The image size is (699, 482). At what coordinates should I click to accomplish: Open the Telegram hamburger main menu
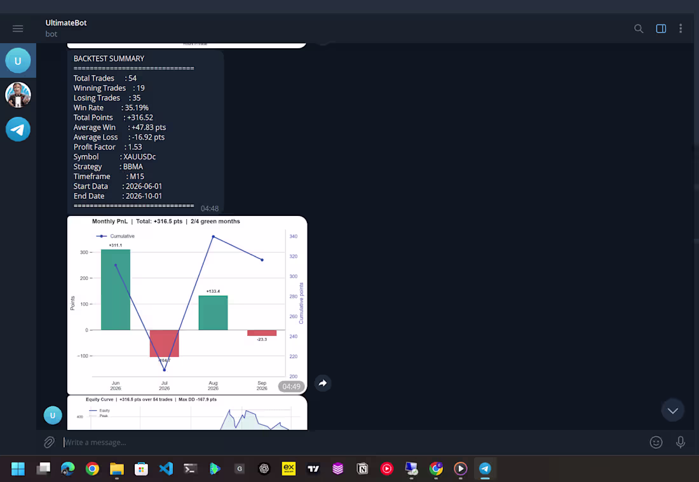click(x=18, y=29)
